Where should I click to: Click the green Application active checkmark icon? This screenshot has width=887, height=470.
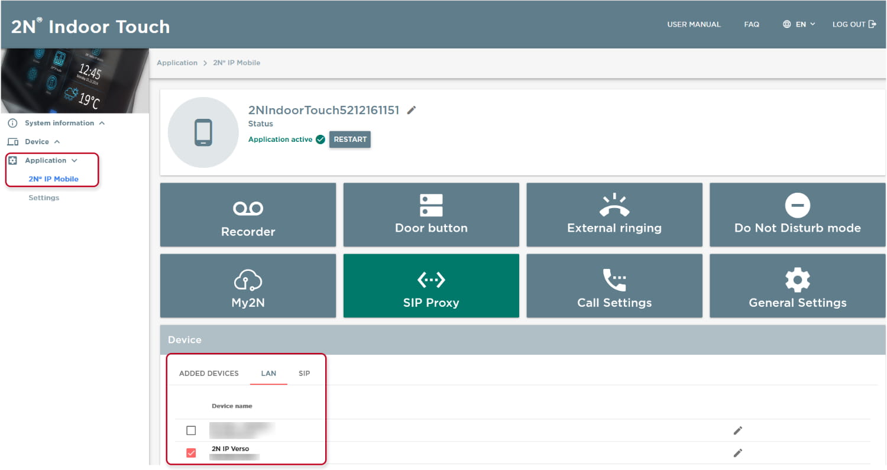click(321, 140)
